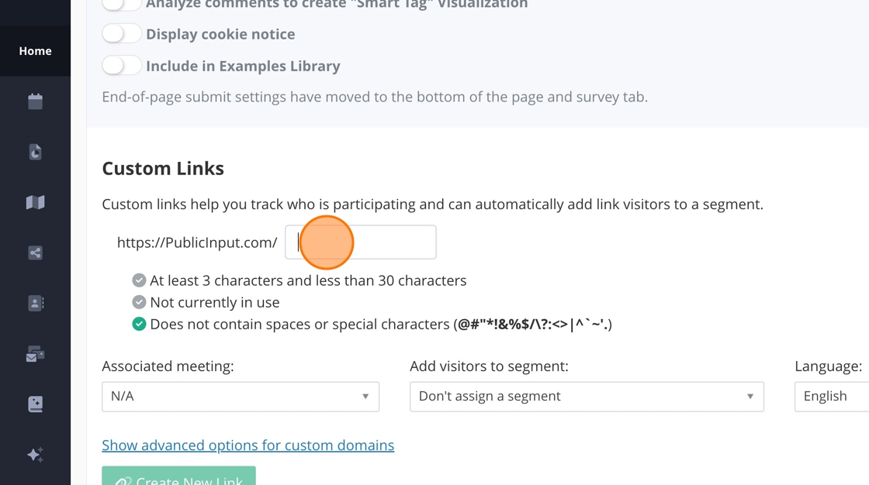Expand the Add visitors to segment dropdown
Viewport: 869px width, 485px height.
pos(587,397)
